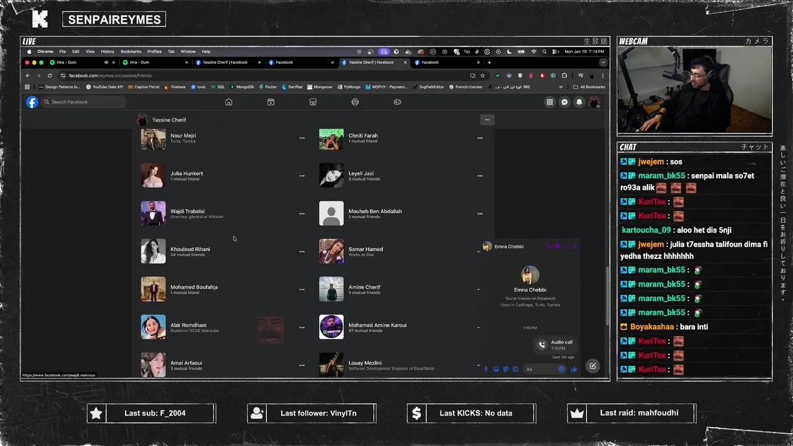This screenshot has width=793, height=446.
Task: Open the History menu
Action: 108,51
